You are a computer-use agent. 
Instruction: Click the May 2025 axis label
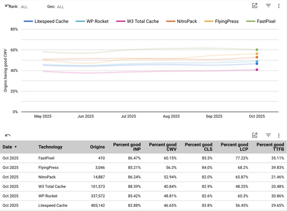43,116
